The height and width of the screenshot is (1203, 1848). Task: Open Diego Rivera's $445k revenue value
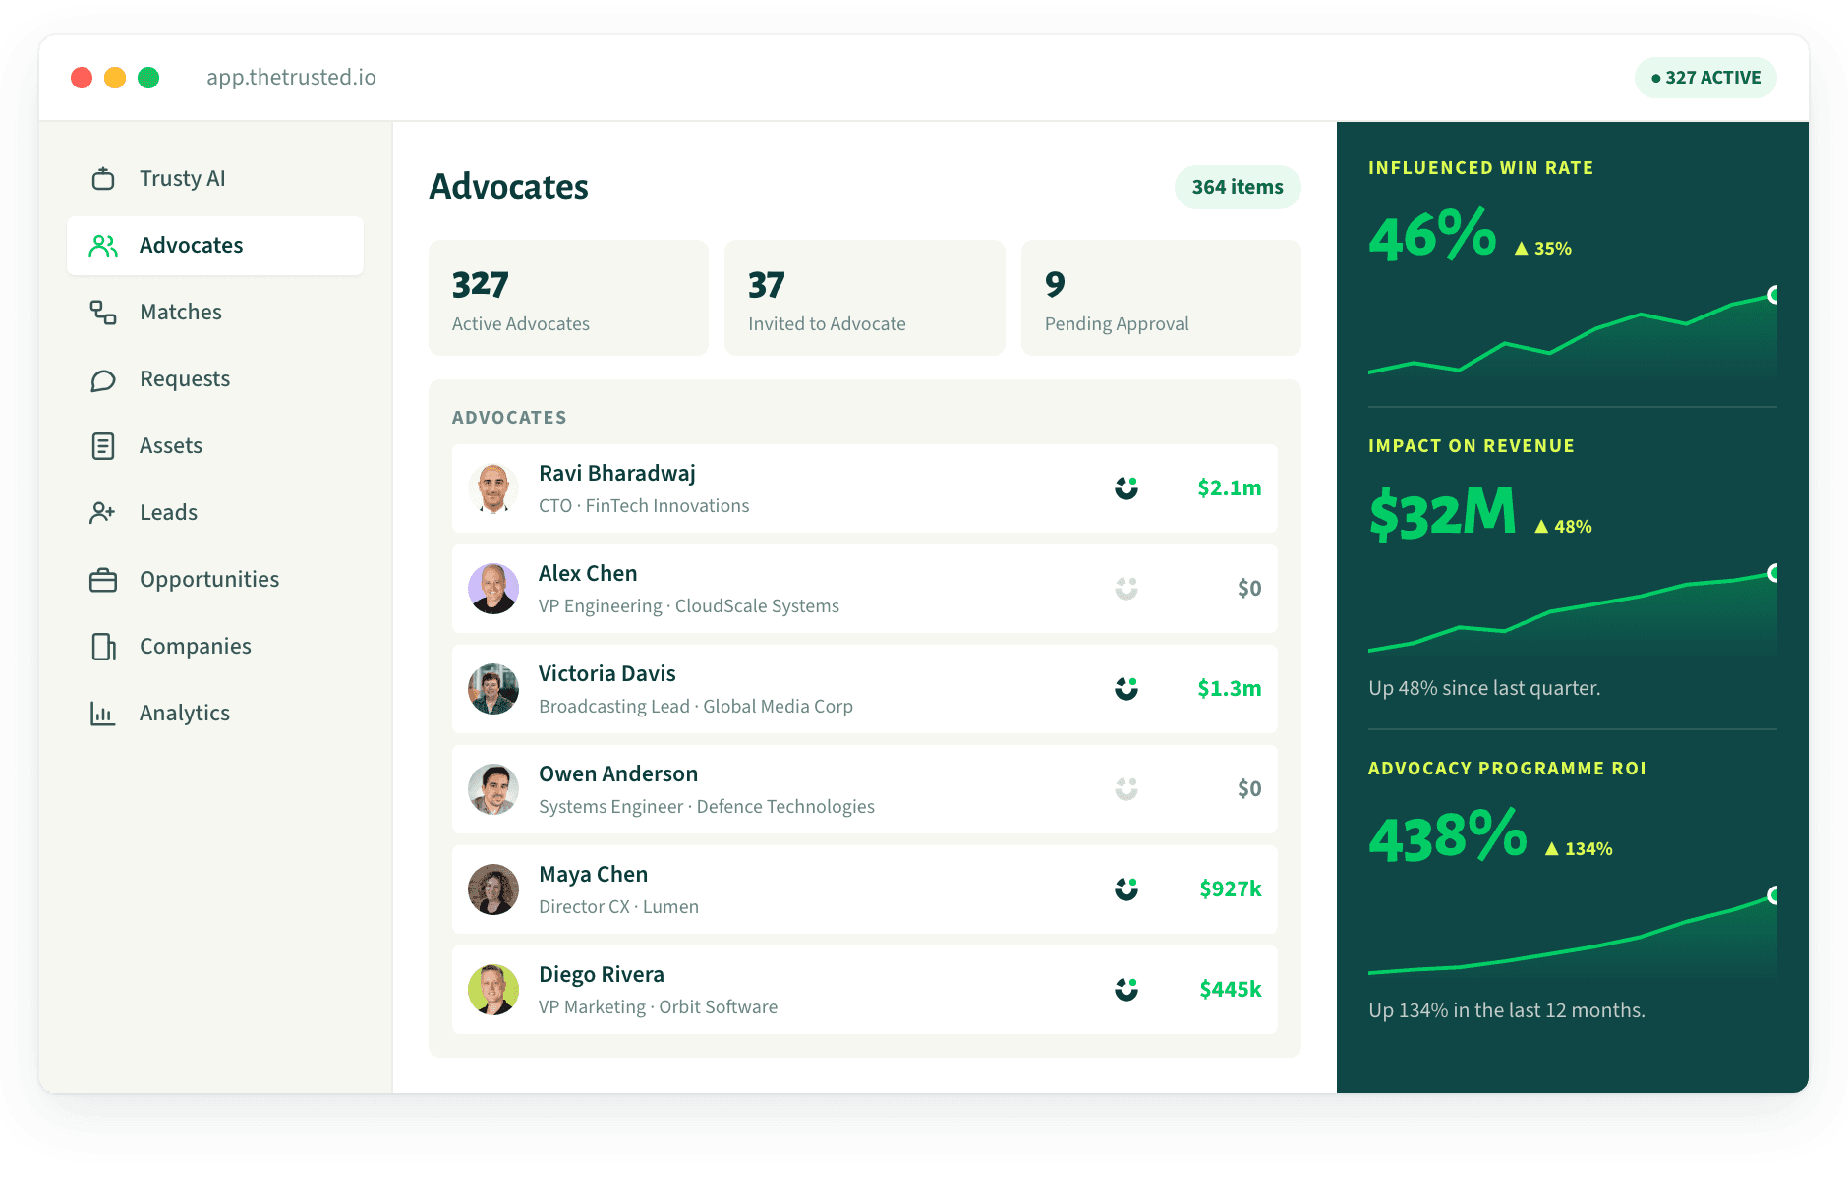pos(1230,989)
